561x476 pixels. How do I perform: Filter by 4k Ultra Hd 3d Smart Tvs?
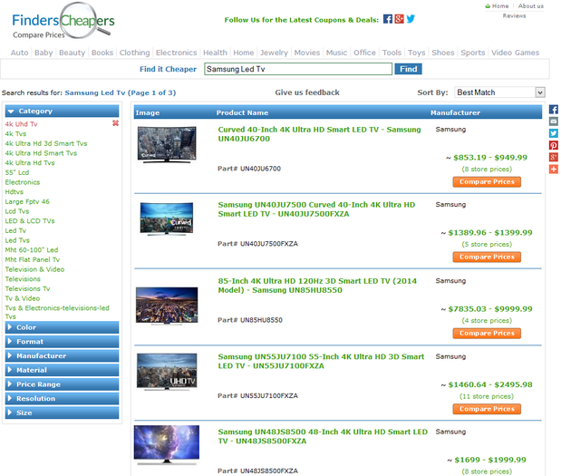point(46,143)
